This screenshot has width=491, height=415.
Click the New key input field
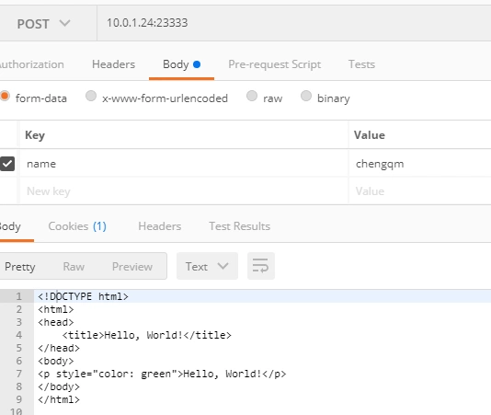184,190
